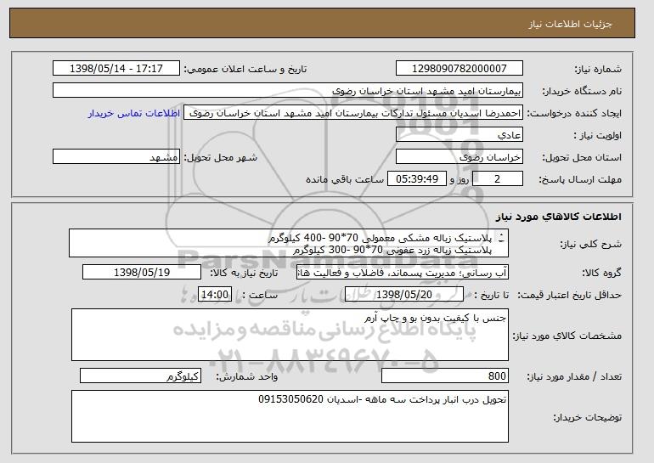
Task: Select the label ساعت باقی مانده
Action: (x=345, y=179)
